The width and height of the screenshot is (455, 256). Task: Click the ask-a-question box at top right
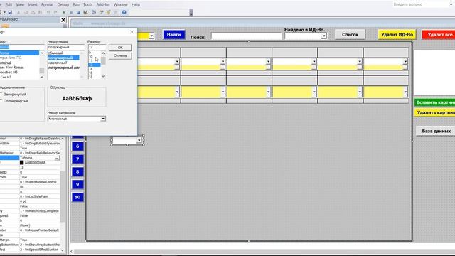coord(422,5)
